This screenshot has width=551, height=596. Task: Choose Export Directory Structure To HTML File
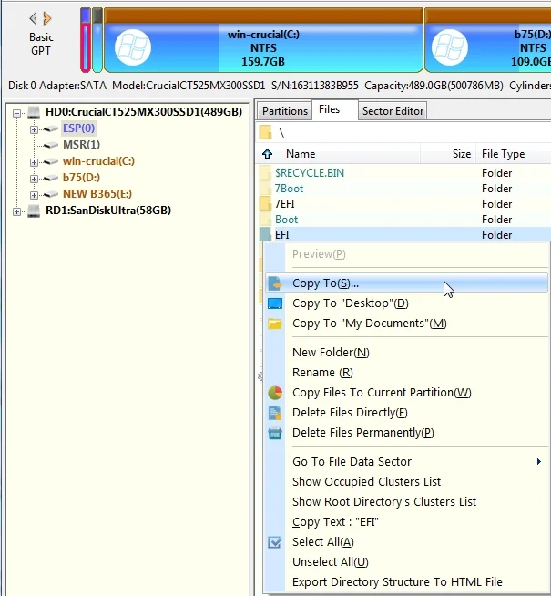[x=406, y=582]
